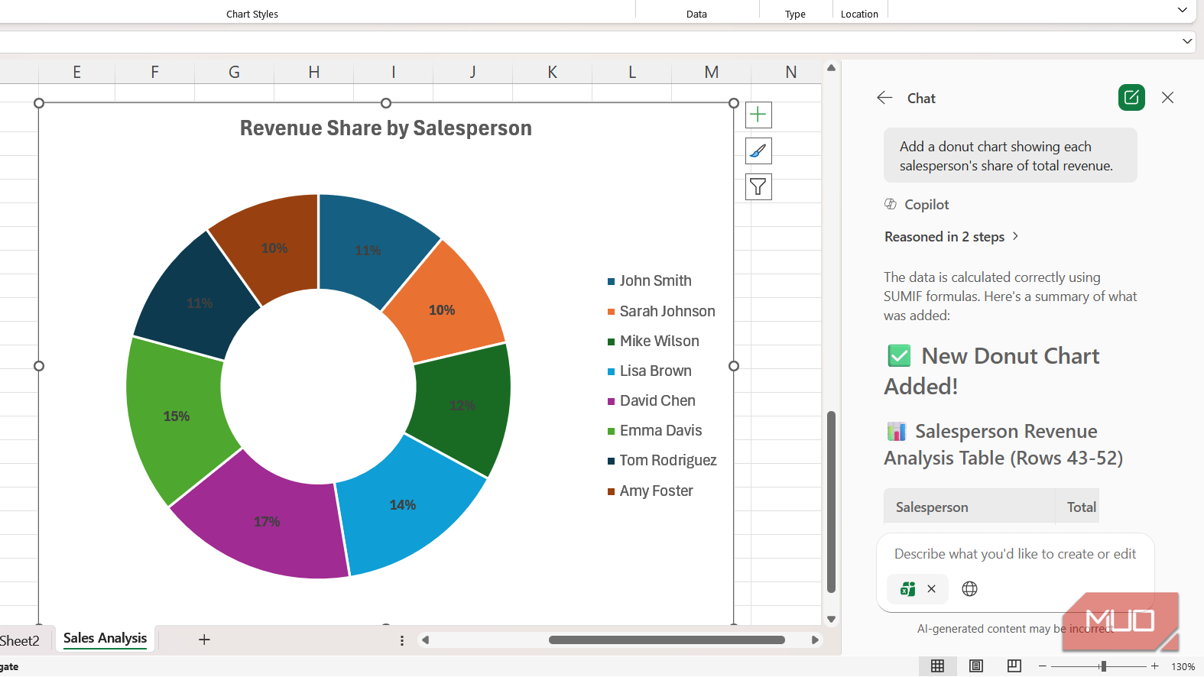This screenshot has width=1204, height=677.
Task: Select the John Smith legend entry
Action: [x=650, y=281]
